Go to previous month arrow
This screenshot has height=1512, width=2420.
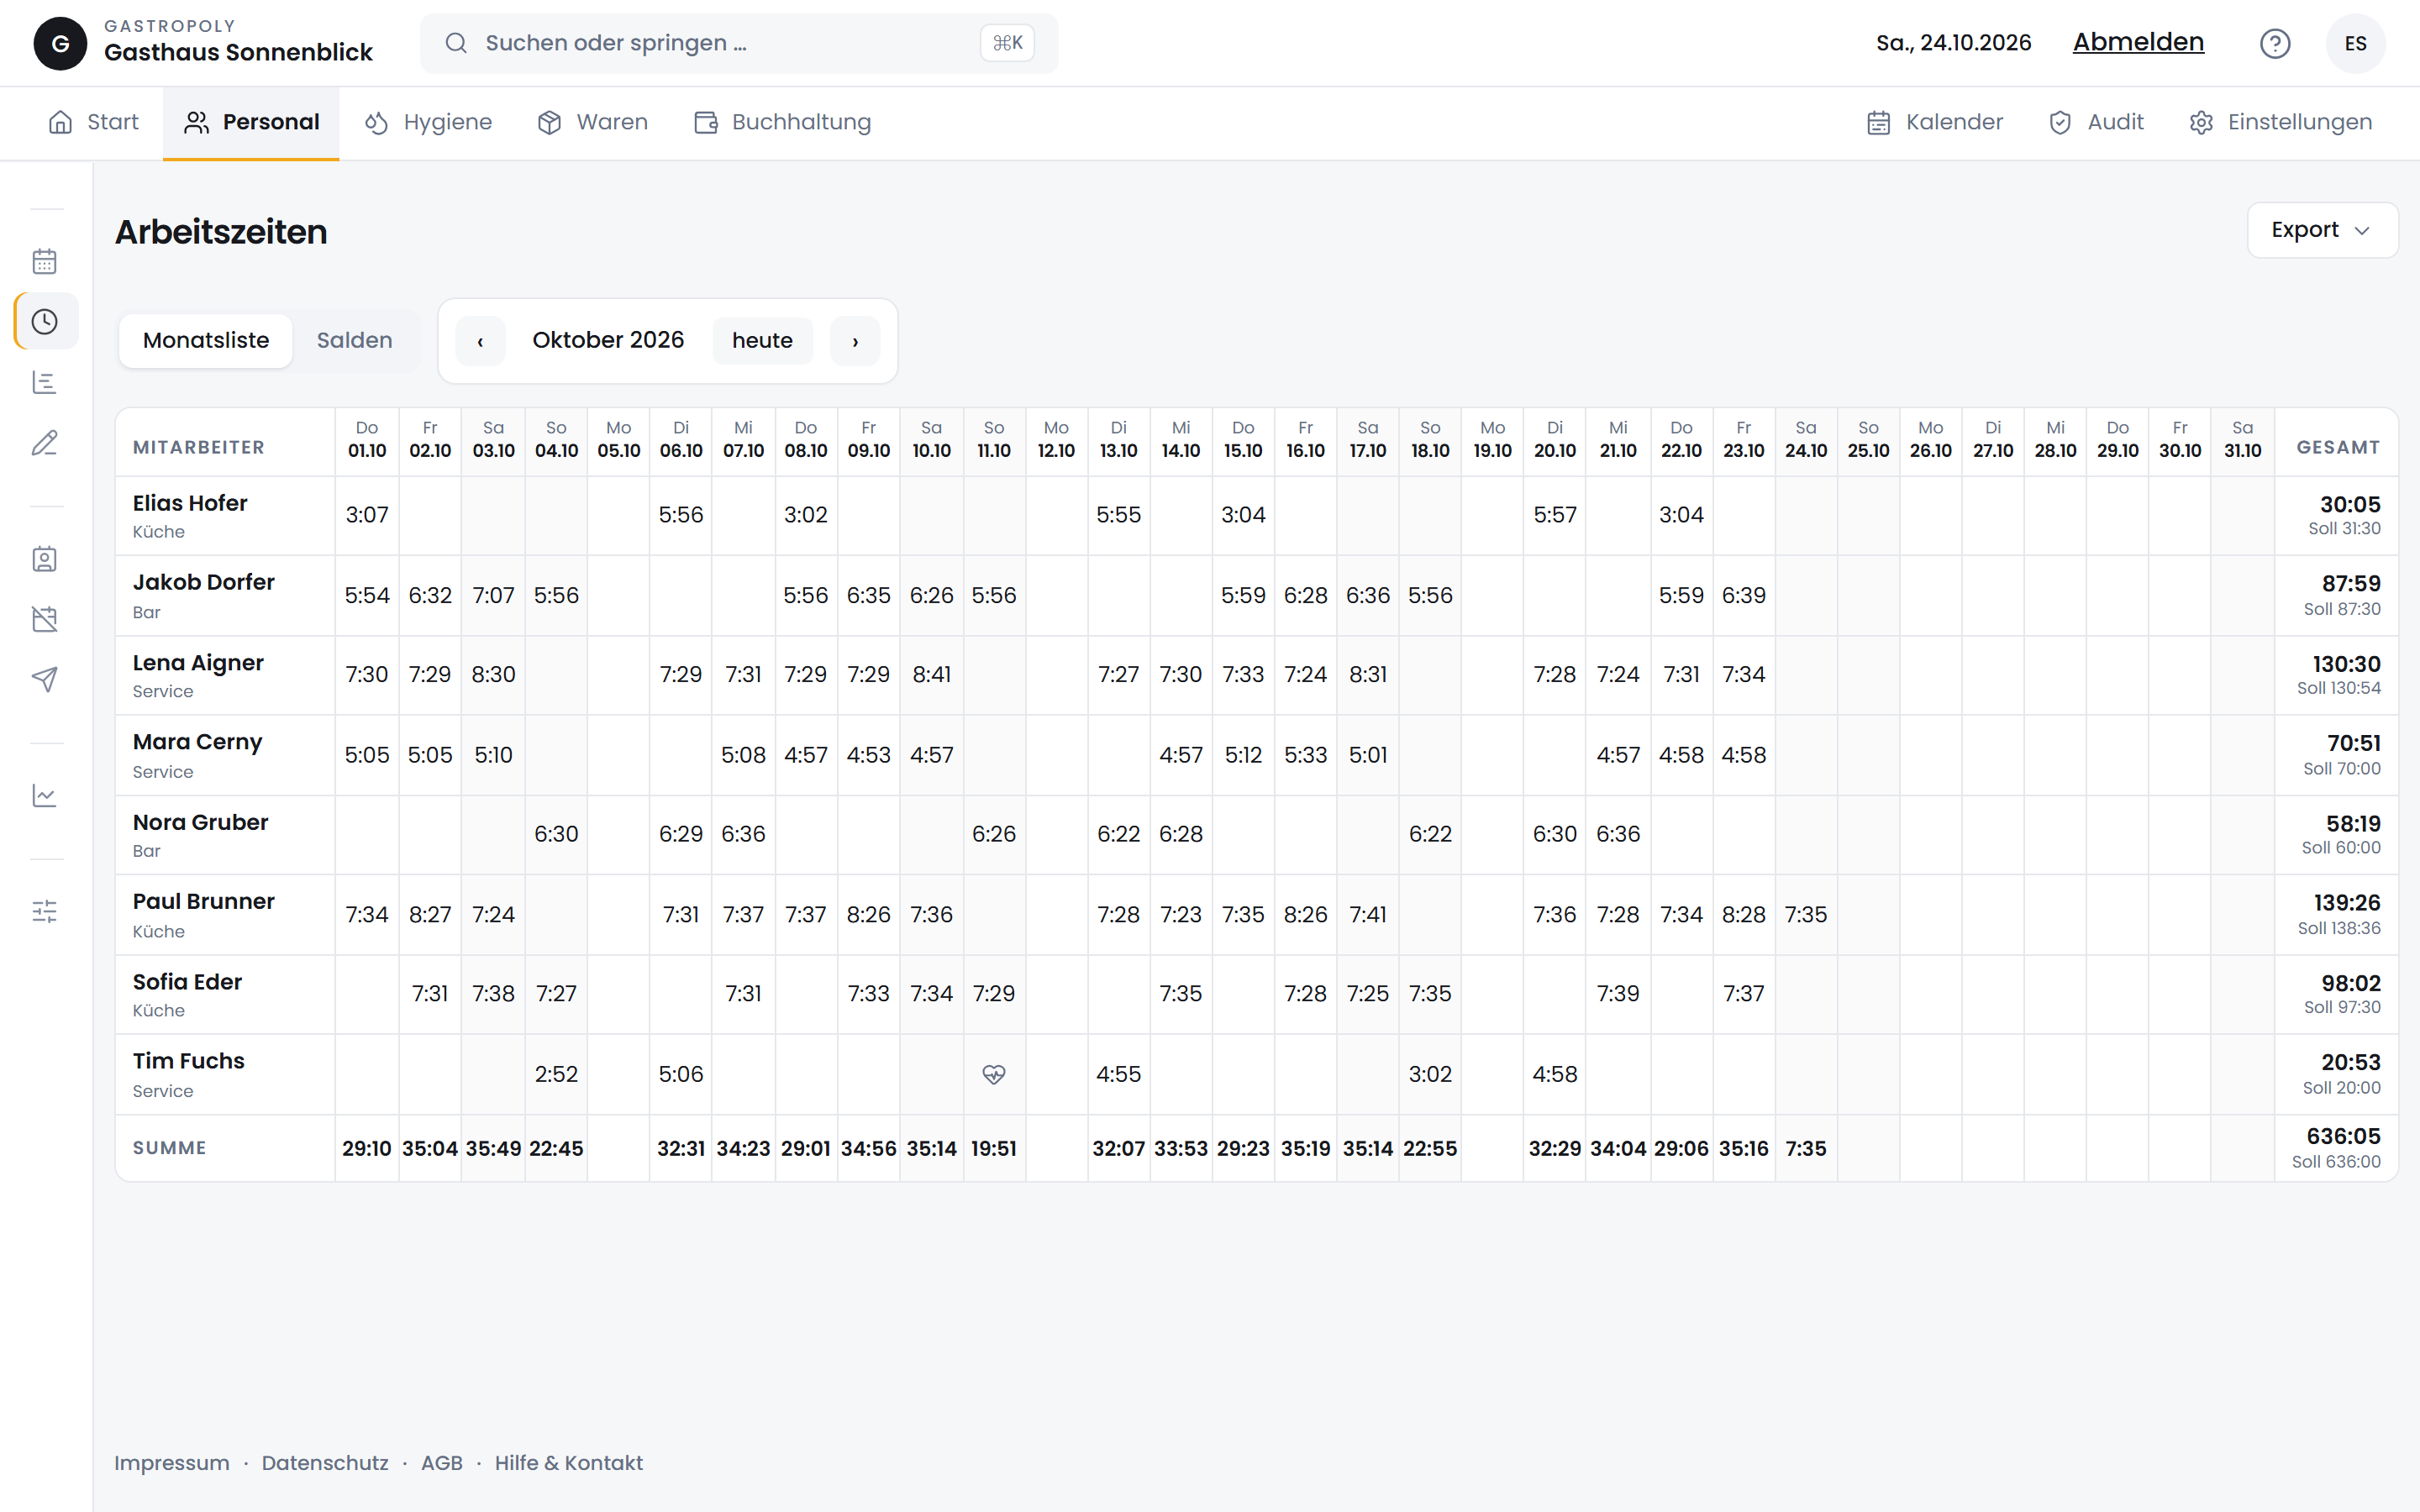pyautogui.click(x=480, y=341)
